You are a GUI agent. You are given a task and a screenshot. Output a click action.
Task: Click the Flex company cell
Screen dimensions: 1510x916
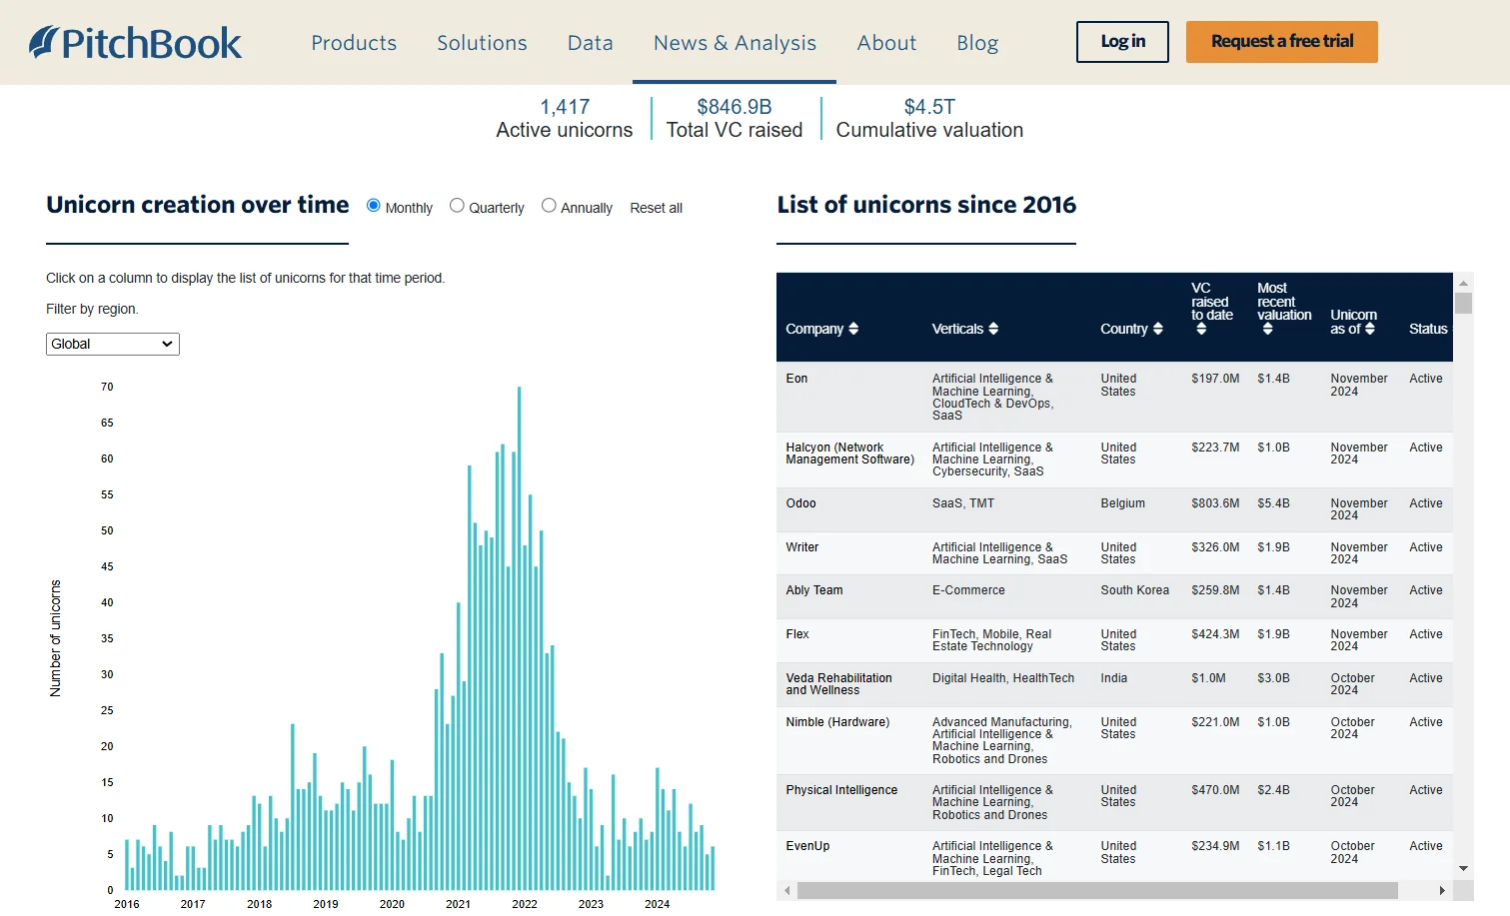point(797,634)
